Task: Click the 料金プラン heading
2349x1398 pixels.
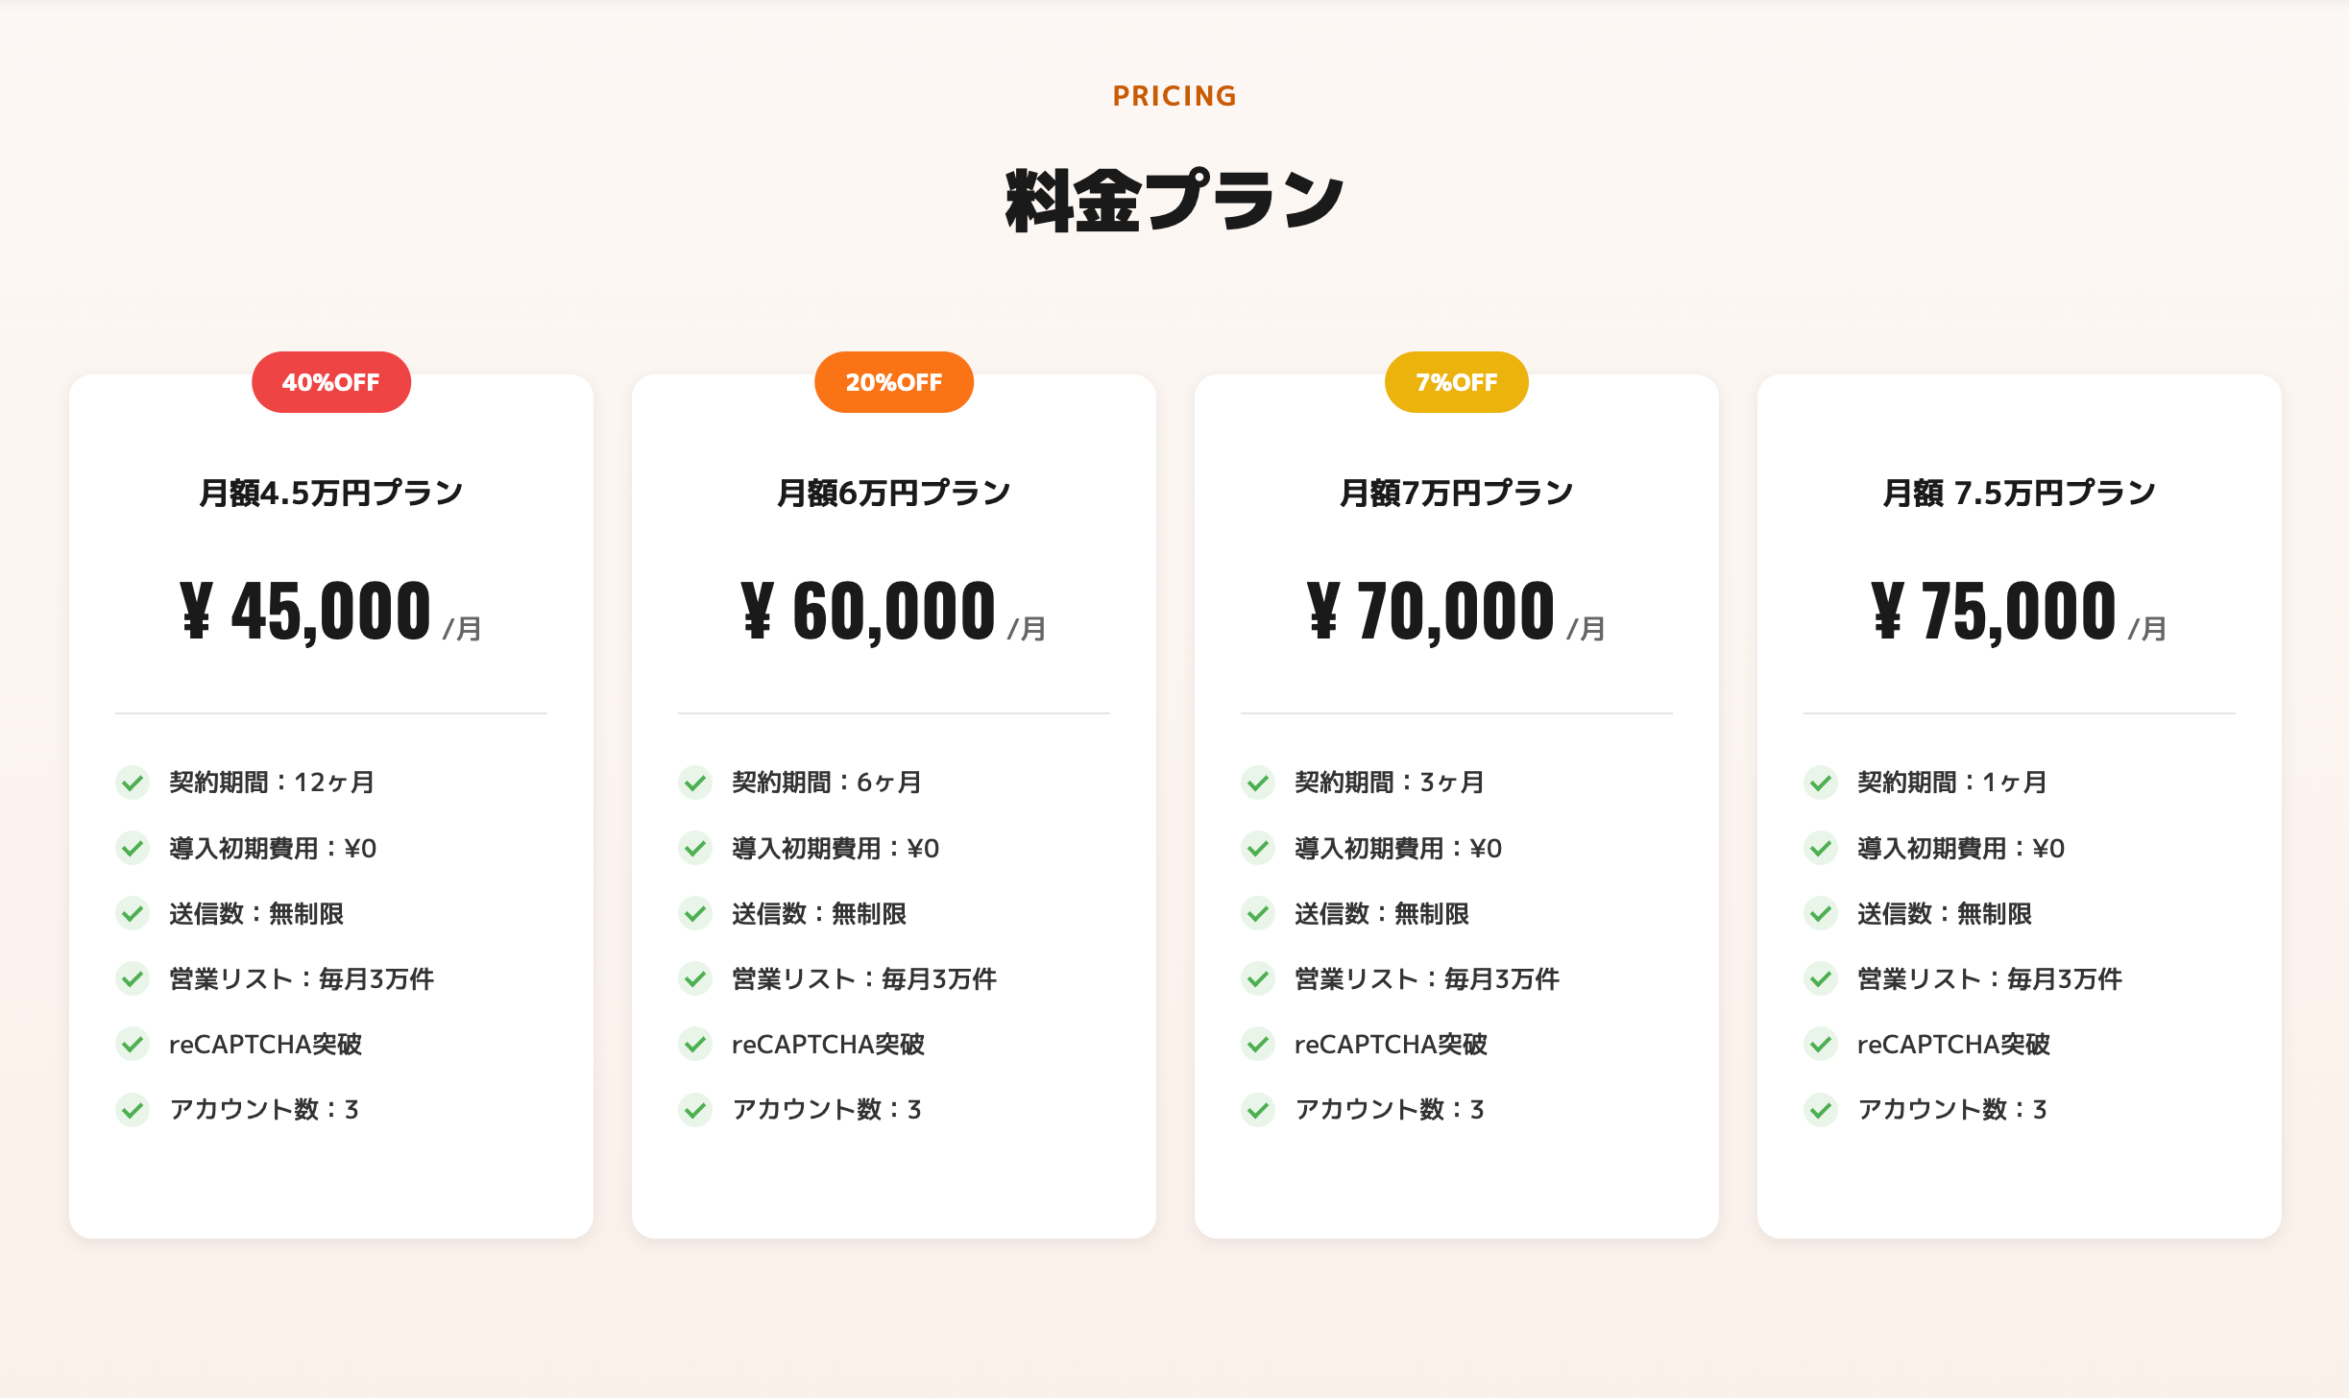Action: (x=1174, y=201)
